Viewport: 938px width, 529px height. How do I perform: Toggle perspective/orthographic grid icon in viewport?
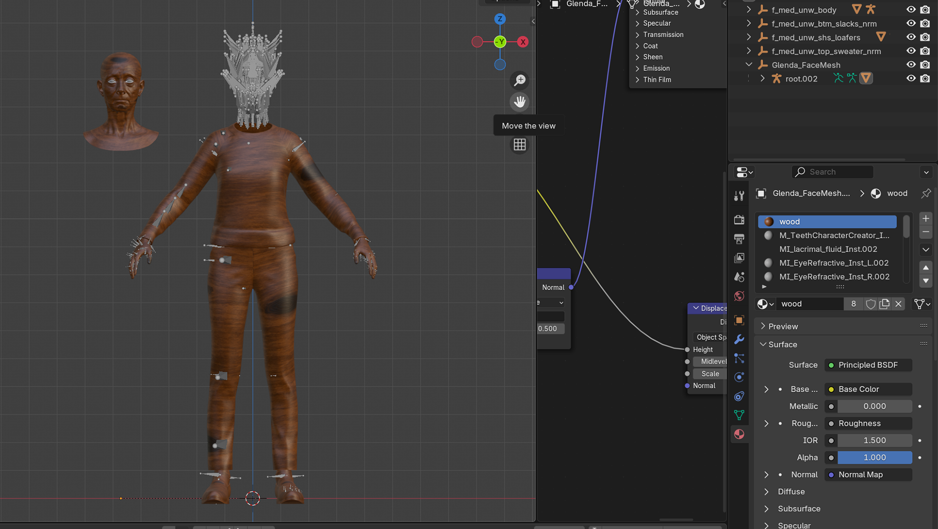(520, 145)
